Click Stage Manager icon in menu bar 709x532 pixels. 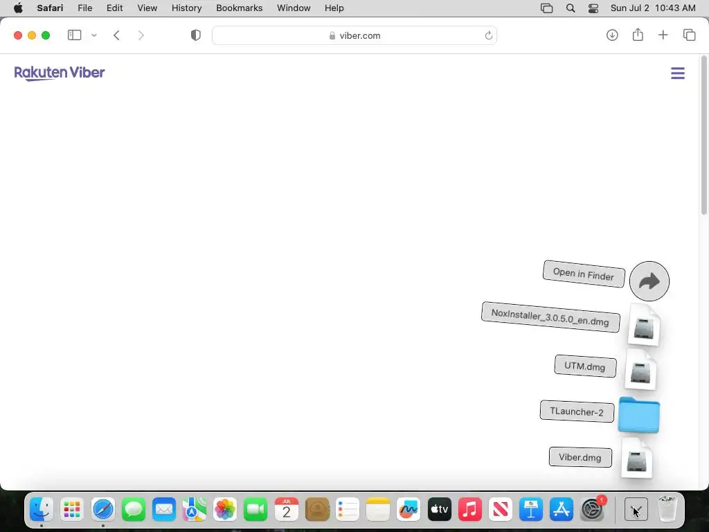[x=547, y=8]
